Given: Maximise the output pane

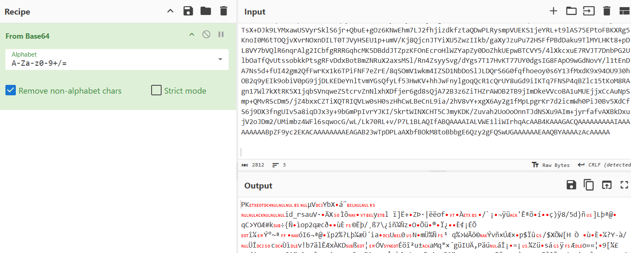Looking at the screenshot, I should (x=624, y=185).
